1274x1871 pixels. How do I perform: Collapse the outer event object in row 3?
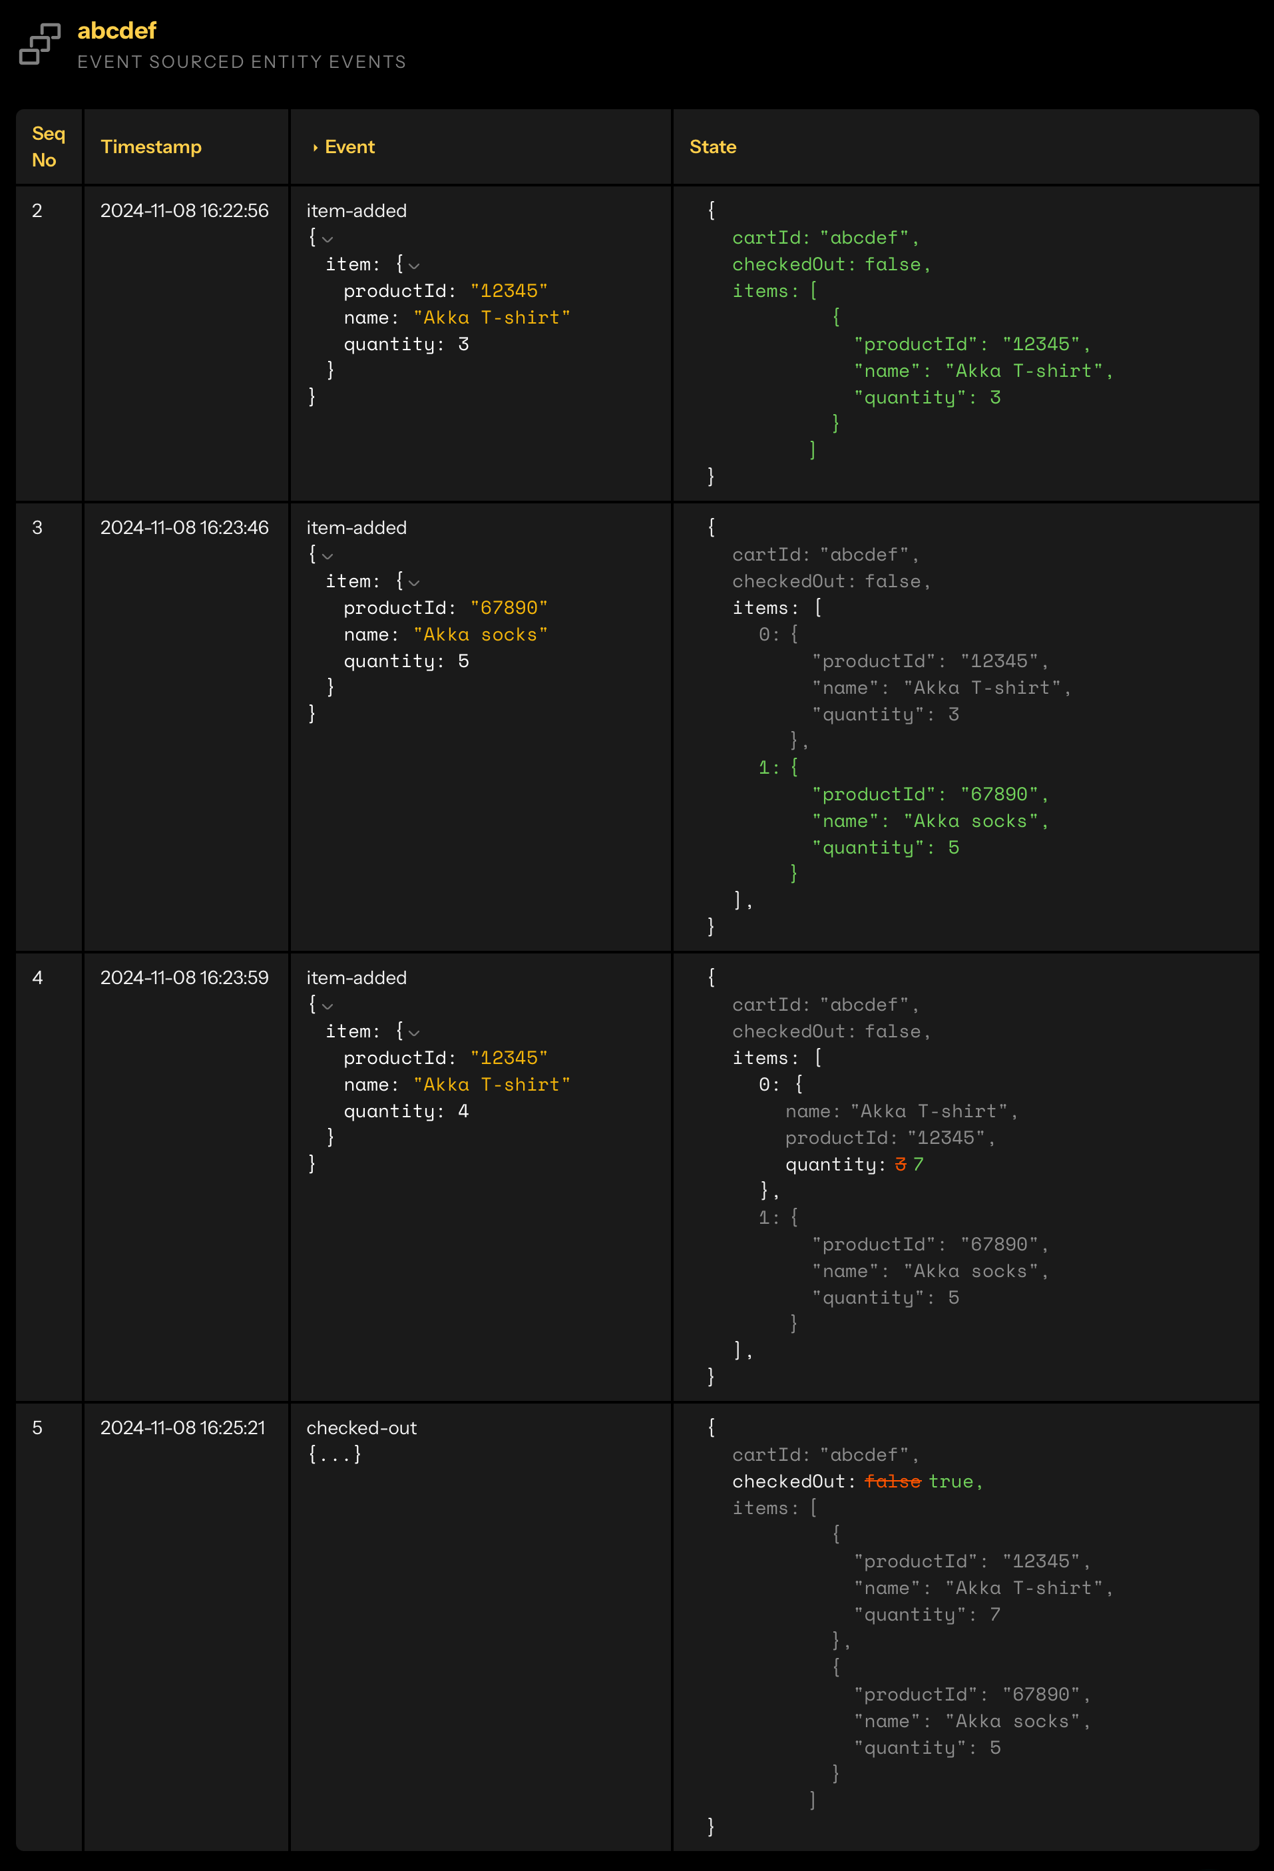(x=327, y=557)
